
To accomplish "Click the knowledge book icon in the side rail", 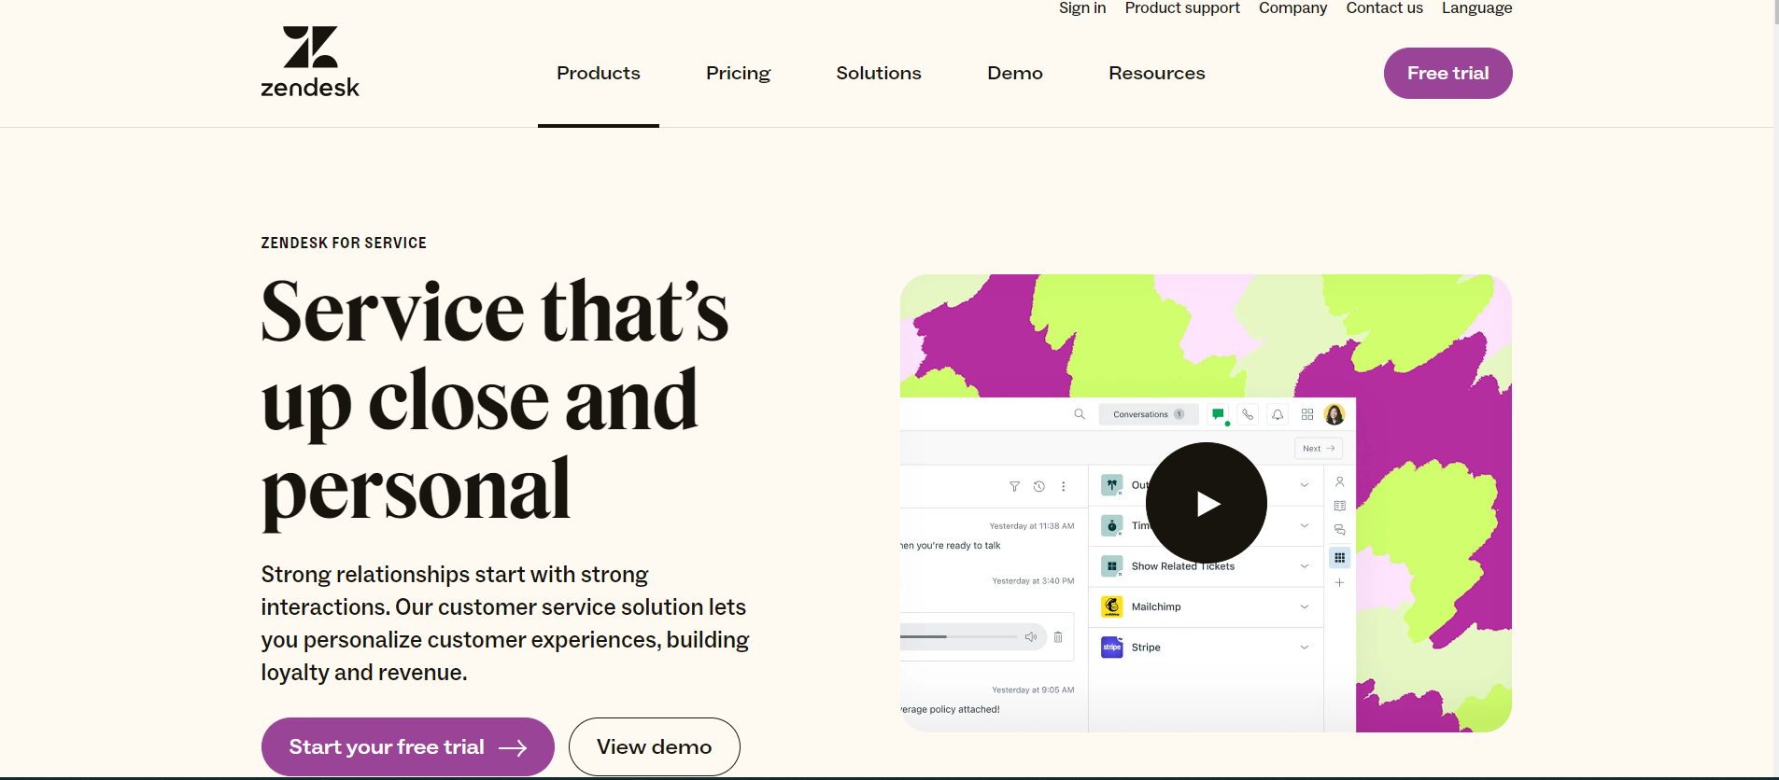I will pos(1339,506).
